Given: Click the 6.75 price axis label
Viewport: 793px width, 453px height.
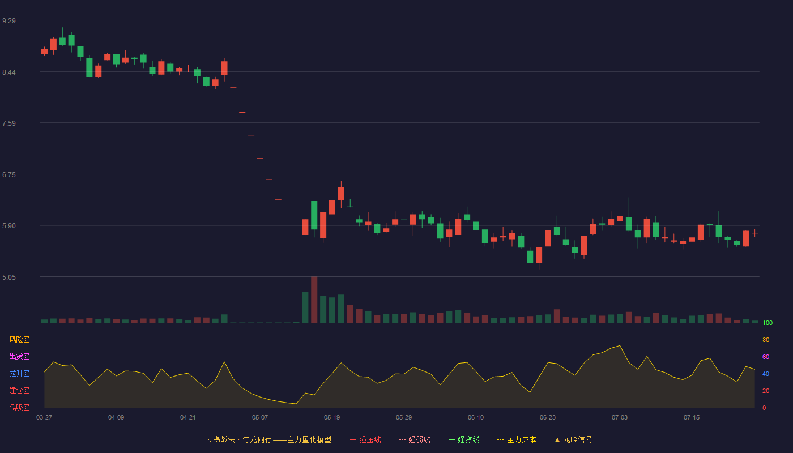Looking at the screenshot, I should (9, 175).
